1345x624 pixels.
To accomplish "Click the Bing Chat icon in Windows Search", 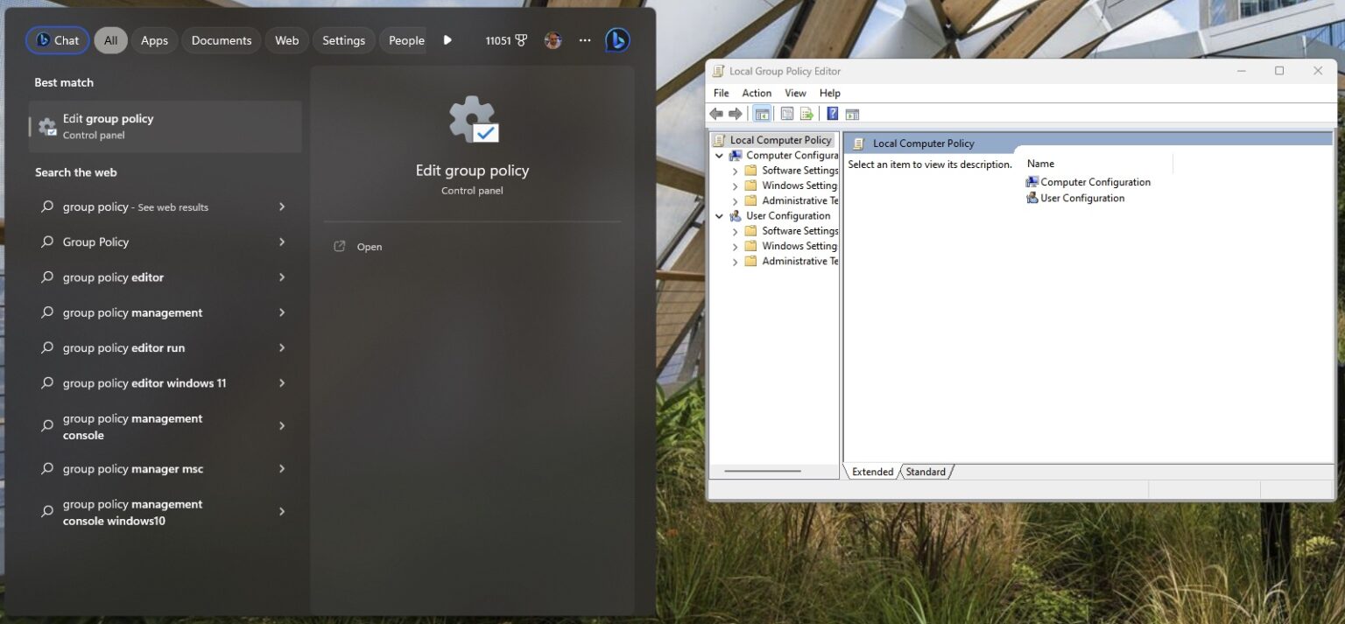I will coord(617,39).
